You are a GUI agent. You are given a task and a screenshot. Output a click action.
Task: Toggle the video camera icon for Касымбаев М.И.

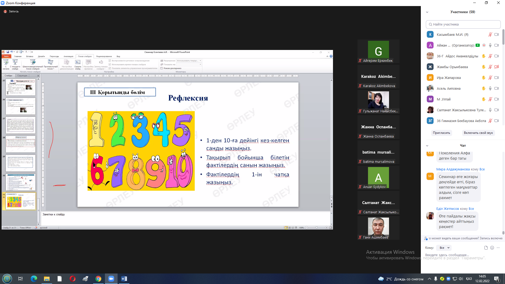[497, 34]
